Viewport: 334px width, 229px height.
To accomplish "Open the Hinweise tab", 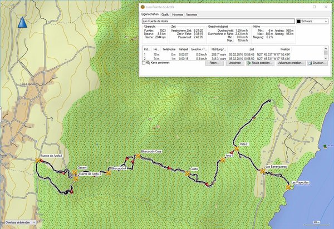I will (176, 13).
